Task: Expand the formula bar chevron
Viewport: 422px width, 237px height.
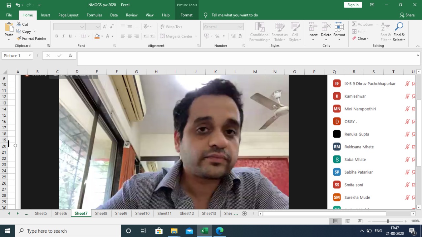Action: 418,56
